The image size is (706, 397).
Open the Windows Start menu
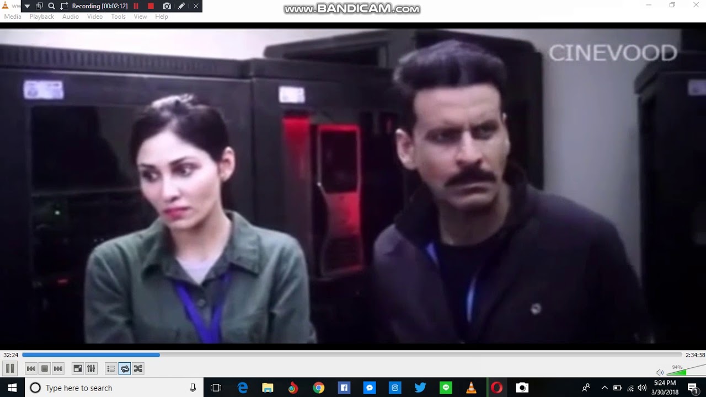[x=12, y=388]
